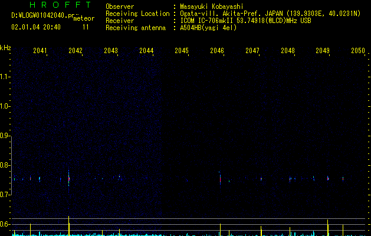Click the 1.0 kHz frequency label
Screen dimensions: 371x236
pyautogui.click(x=5, y=106)
